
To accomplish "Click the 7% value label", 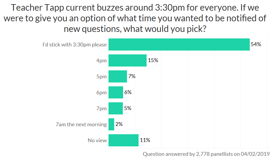I will click(x=132, y=76).
